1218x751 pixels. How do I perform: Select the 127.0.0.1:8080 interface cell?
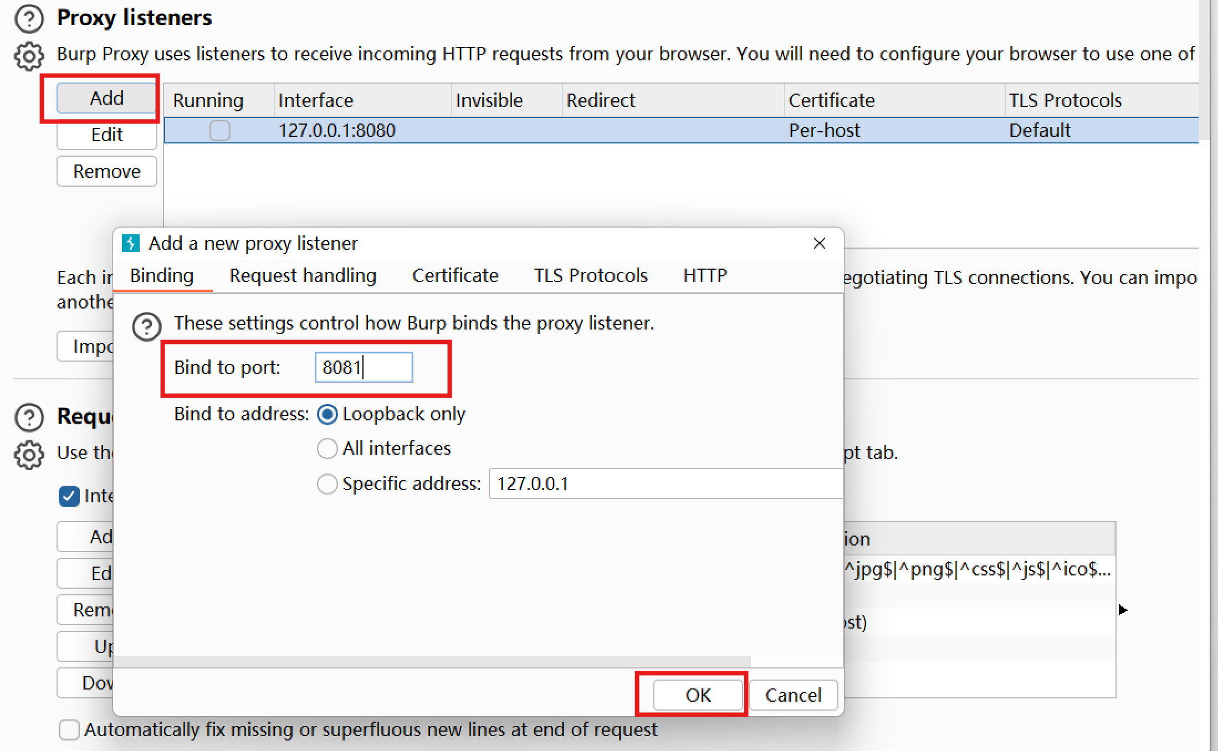363,131
